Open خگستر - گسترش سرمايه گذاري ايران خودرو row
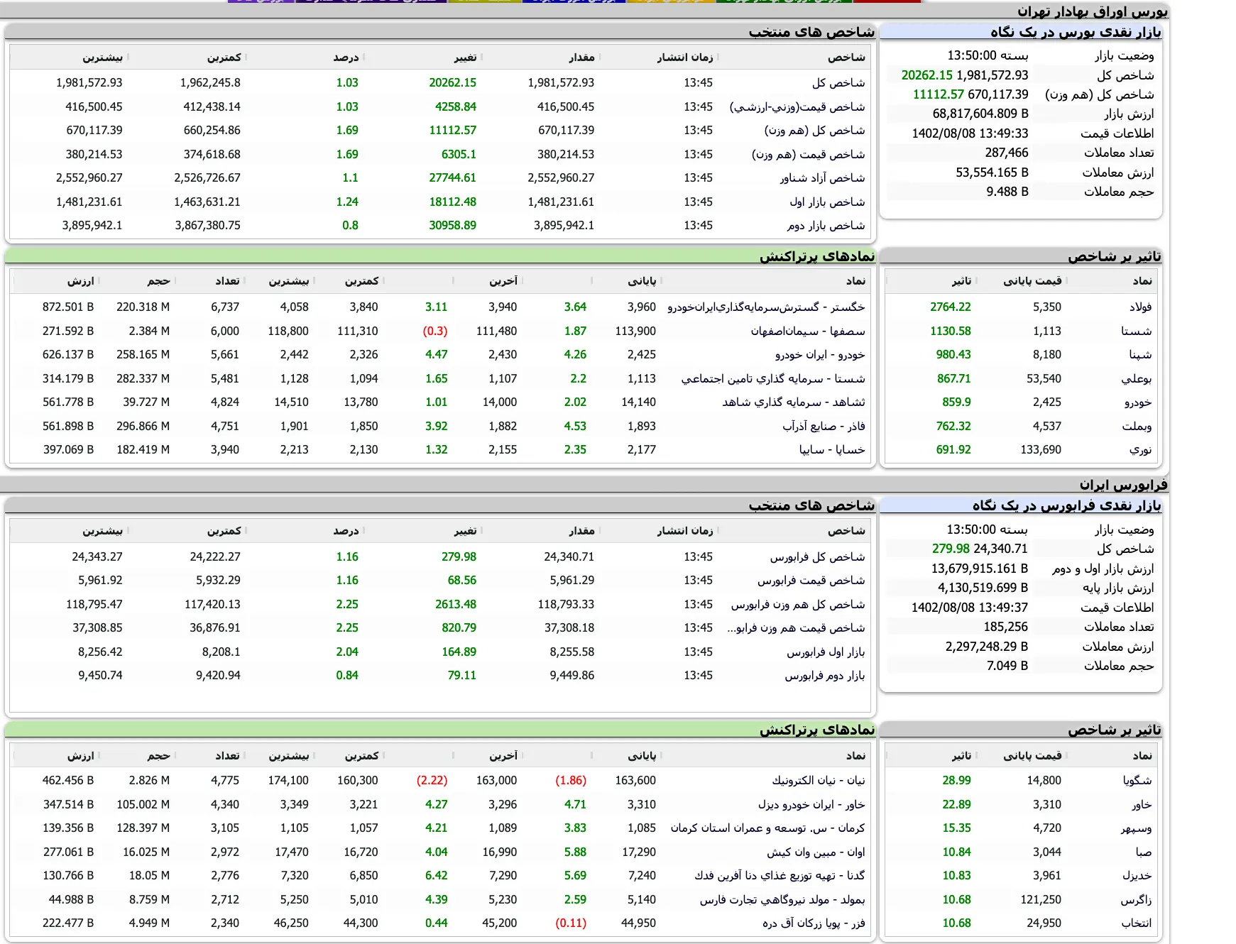Viewport: 1236px width, 944px height. 766,307
